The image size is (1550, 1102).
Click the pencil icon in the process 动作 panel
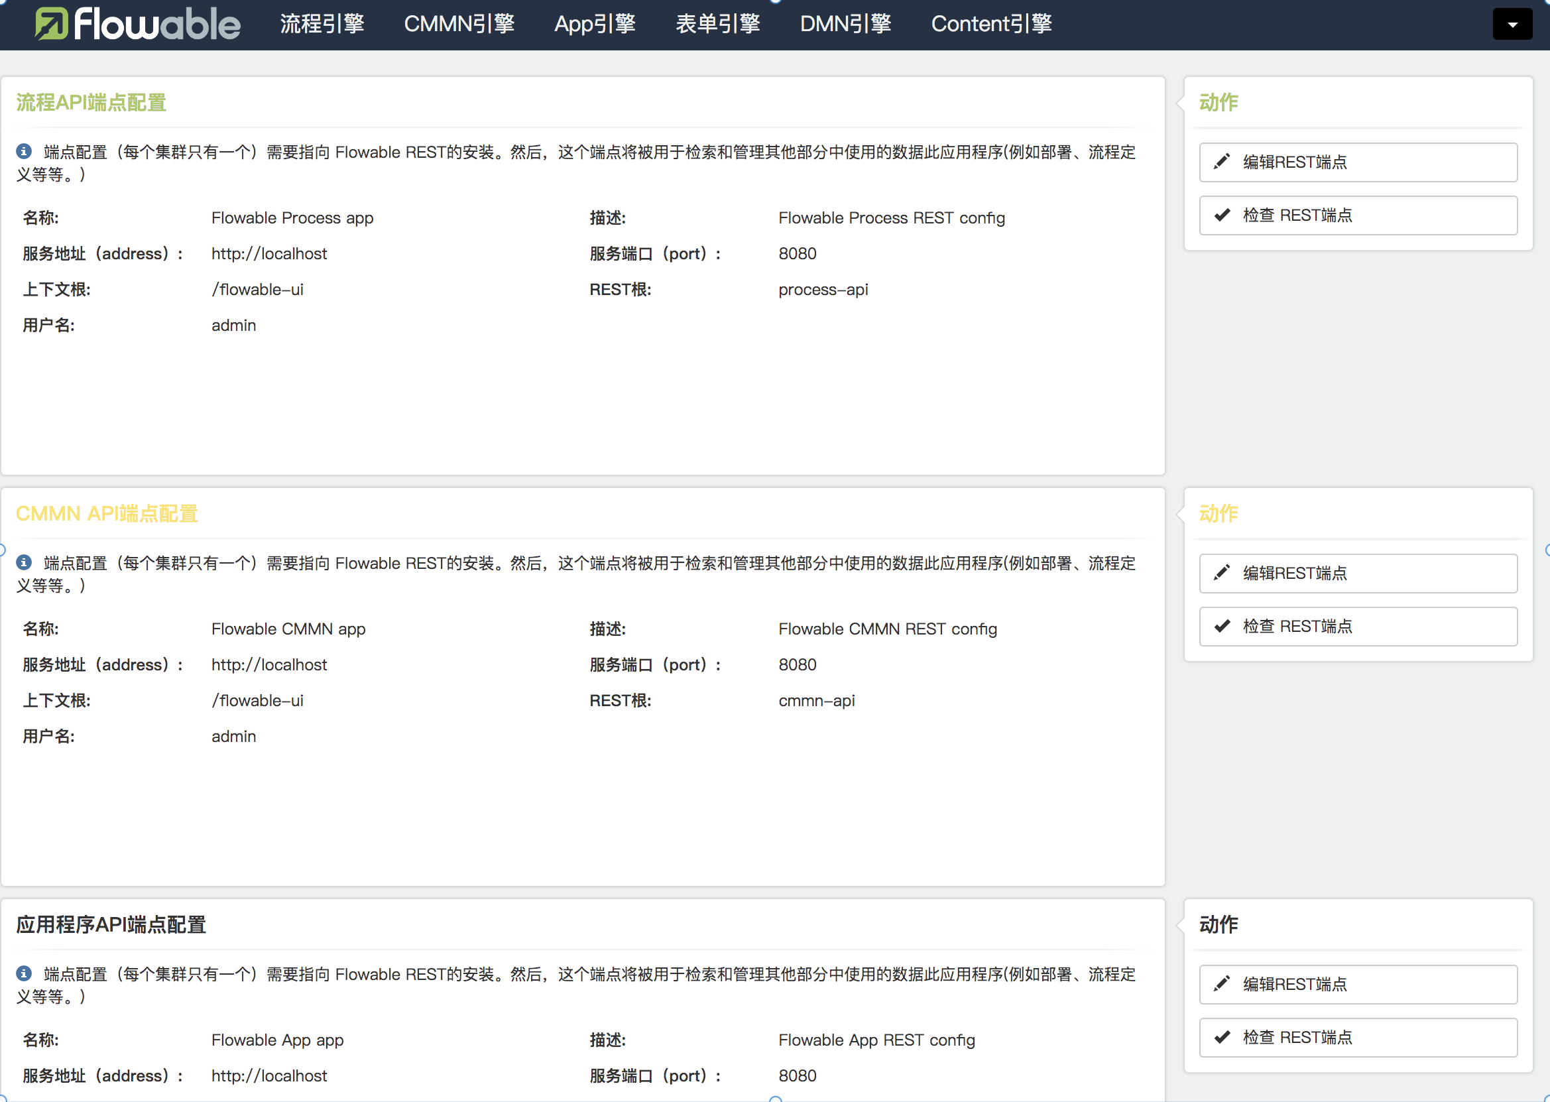[1222, 162]
